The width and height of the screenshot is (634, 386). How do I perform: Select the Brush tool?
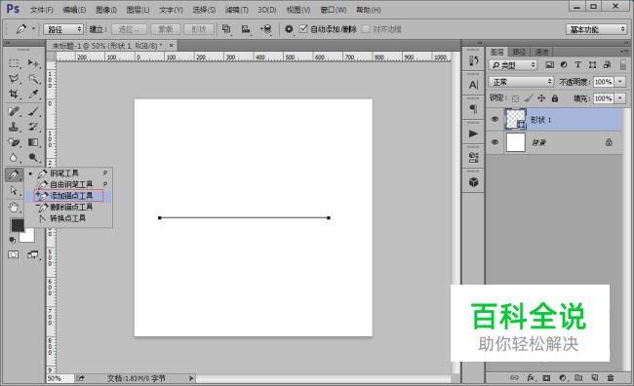33,111
